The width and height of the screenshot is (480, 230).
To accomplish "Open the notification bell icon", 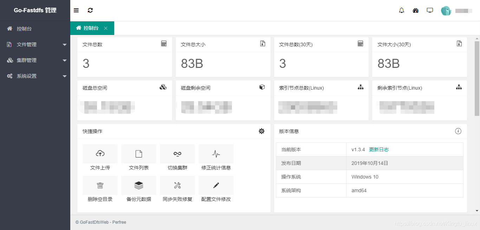I will click(x=401, y=10).
